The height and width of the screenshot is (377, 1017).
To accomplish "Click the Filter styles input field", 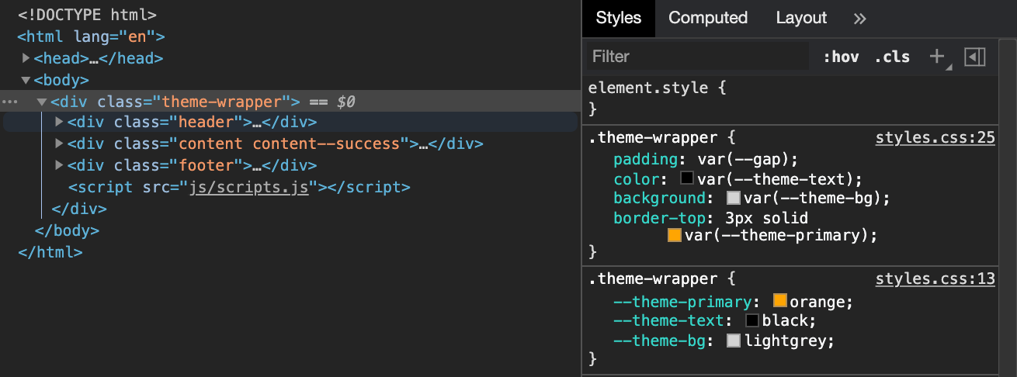I will 696,57.
